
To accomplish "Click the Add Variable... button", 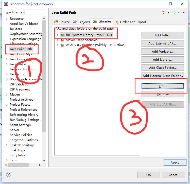I will [163, 51].
